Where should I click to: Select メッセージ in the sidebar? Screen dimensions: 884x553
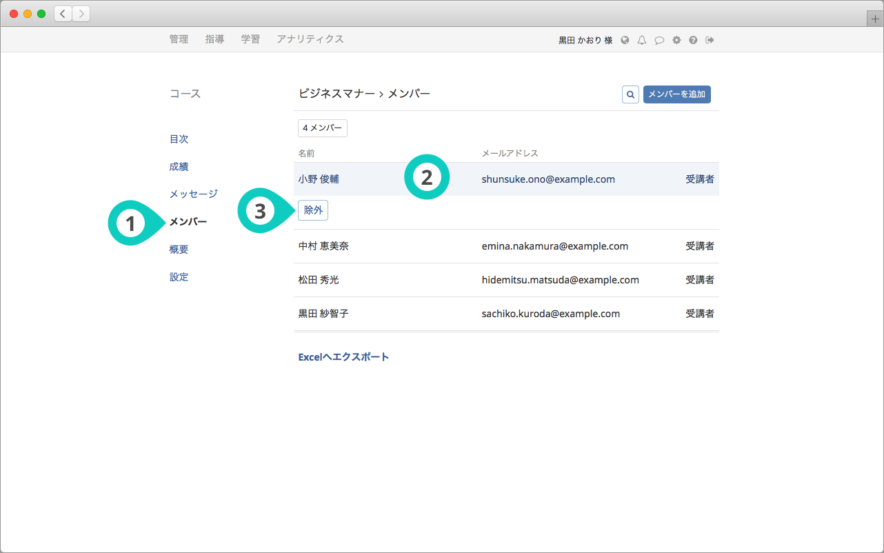click(x=193, y=194)
